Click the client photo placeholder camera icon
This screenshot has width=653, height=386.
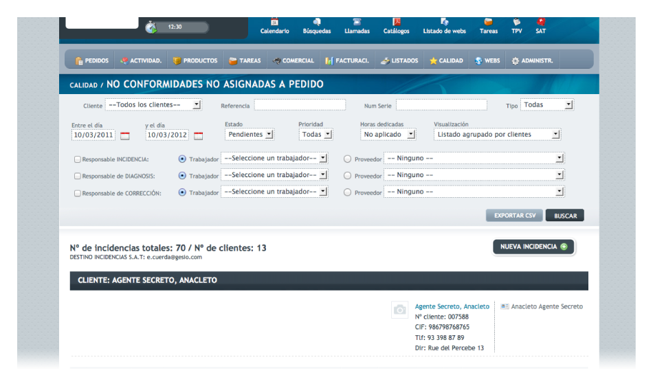point(400,310)
